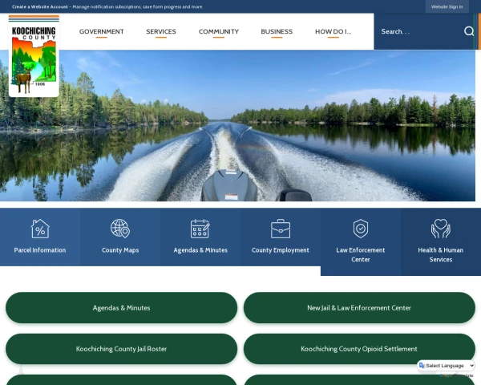Open New Jail & Law Enforcement Center button
The image size is (481, 385).
tap(359, 308)
